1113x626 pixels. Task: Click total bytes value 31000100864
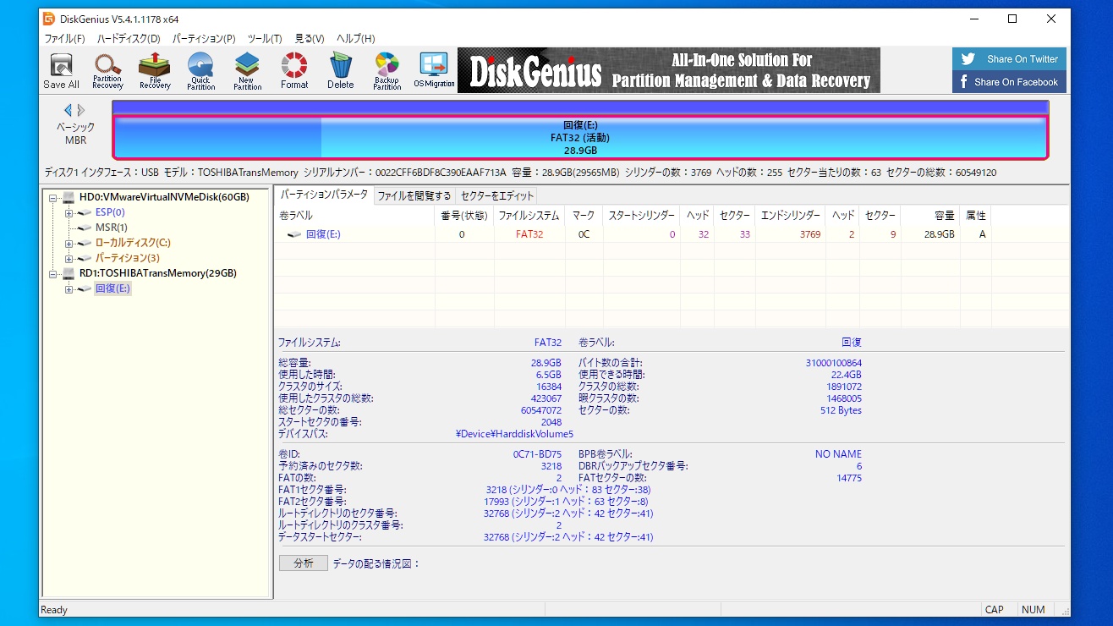(834, 363)
